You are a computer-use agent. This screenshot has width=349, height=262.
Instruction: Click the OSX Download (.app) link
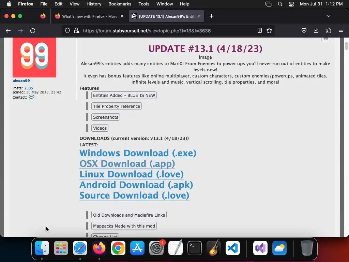[127, 164]
